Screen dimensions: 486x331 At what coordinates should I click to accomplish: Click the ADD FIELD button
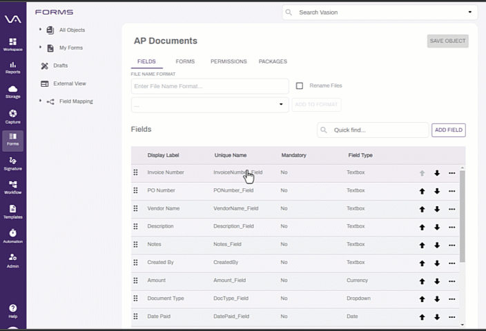(x=449, y=130)
